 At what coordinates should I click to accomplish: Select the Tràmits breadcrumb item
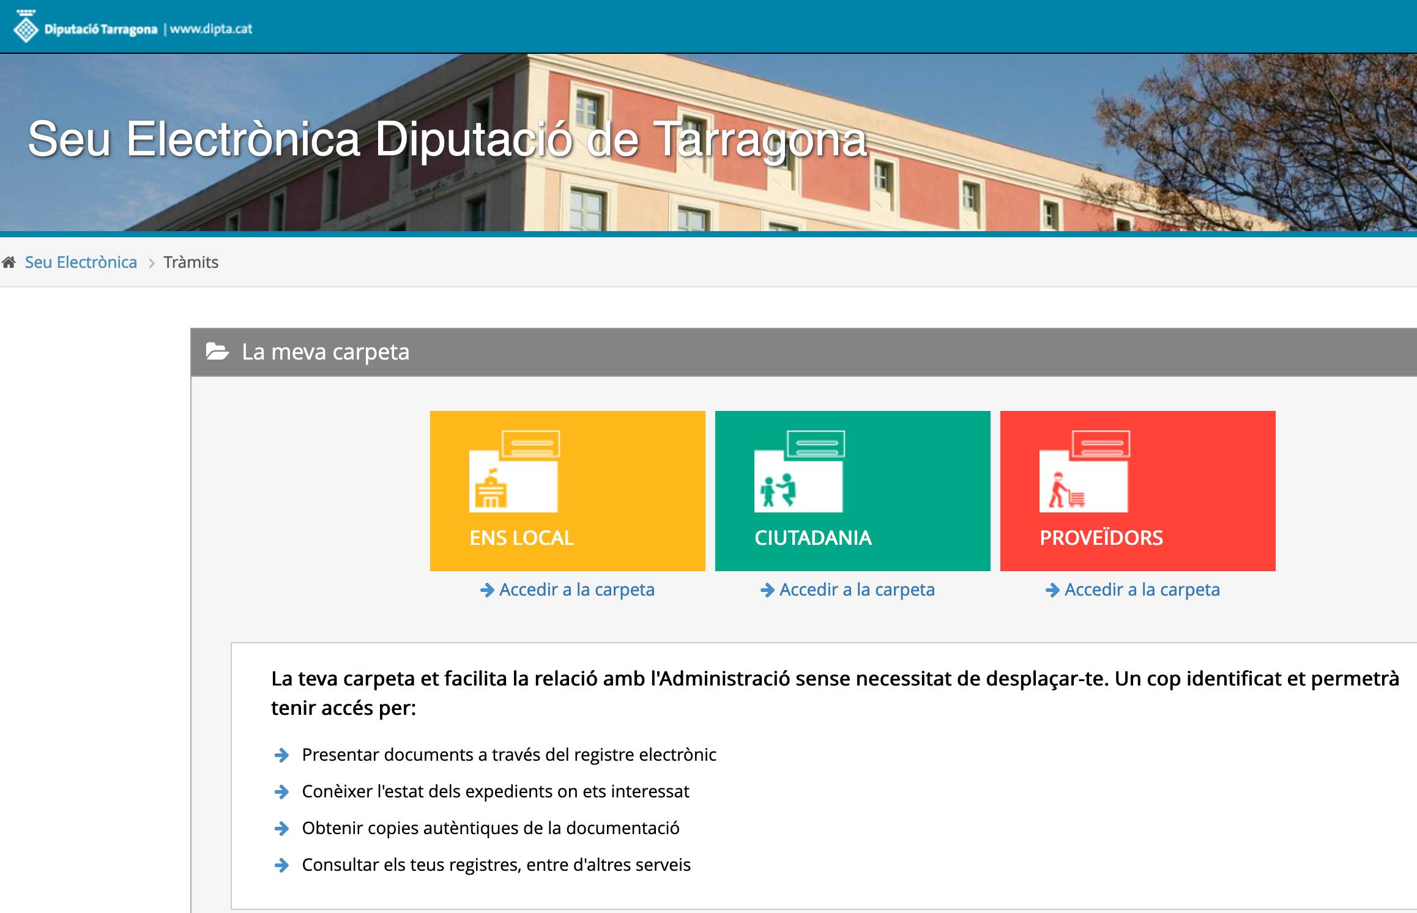[191, 262]
